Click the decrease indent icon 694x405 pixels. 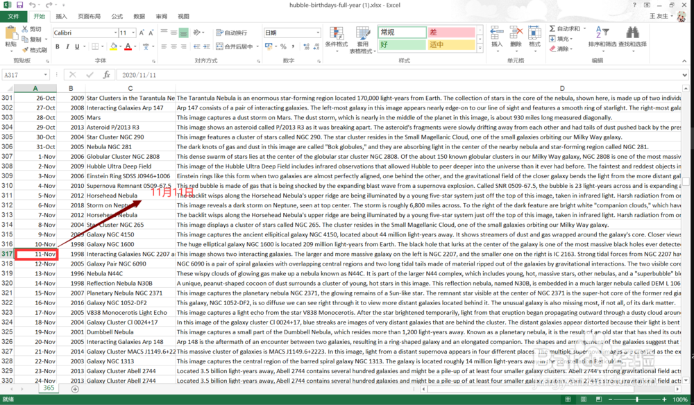tap(197, 46)
